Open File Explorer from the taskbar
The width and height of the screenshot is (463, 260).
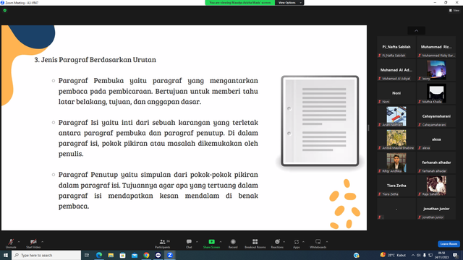click(x=111, y=255)
